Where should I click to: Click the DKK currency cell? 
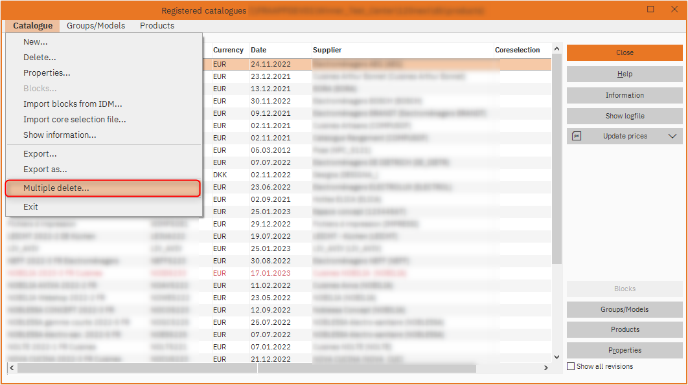click(x=220, y=175)
